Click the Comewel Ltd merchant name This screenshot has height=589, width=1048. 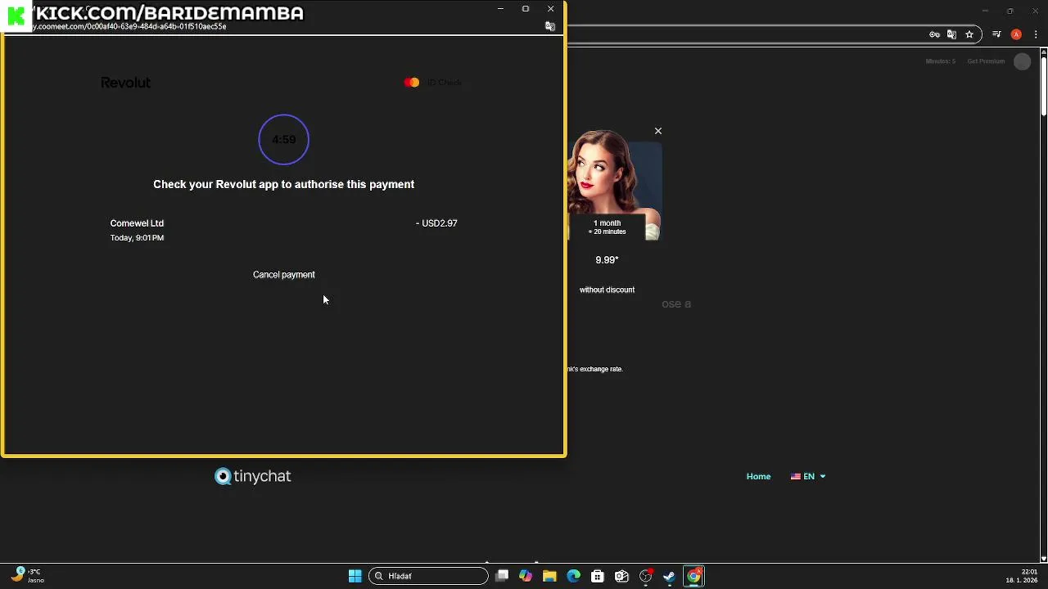click(x=137, y=223)
